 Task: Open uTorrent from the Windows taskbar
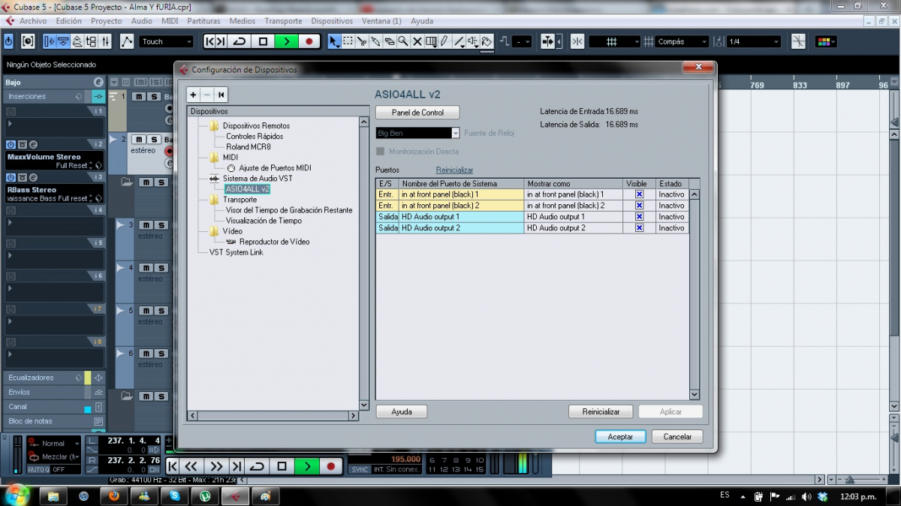(x=204, y=495)
